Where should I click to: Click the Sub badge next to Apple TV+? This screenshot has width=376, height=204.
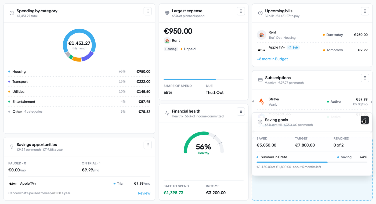[x=293, y=48]
